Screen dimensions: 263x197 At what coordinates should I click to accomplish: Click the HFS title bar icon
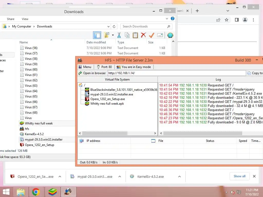80,60
